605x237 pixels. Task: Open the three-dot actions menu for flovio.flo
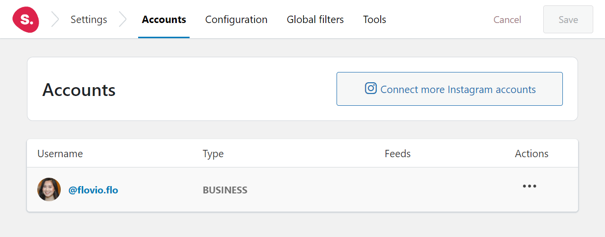(530, 187)
